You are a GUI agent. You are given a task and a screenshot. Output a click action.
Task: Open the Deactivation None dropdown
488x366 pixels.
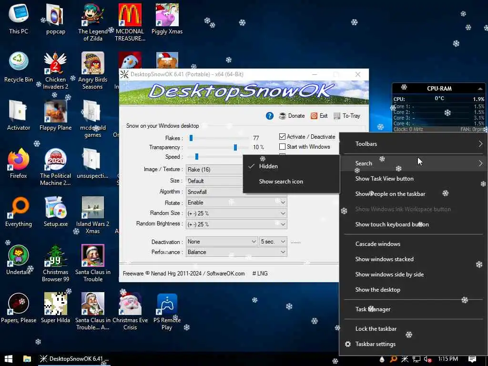(222, 242)
